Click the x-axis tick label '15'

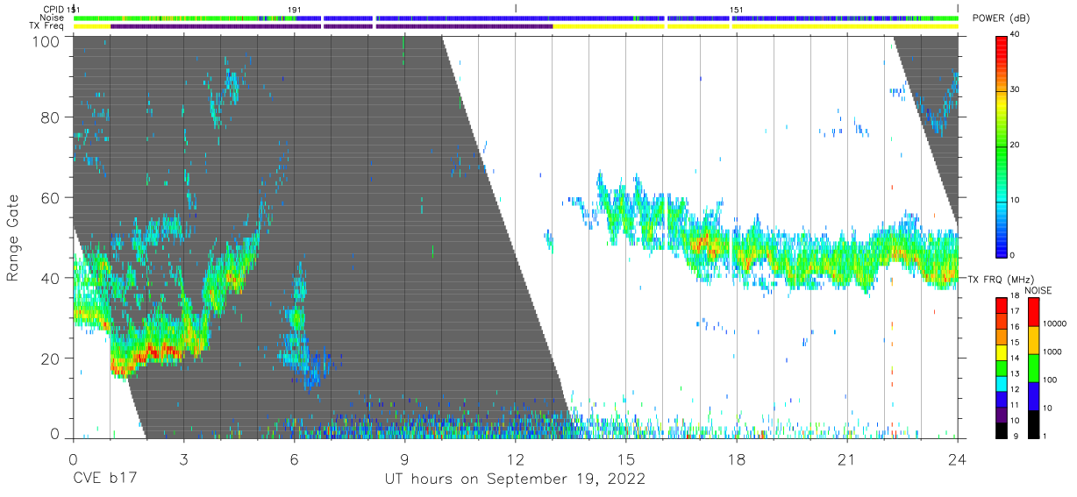pos(626,458)
